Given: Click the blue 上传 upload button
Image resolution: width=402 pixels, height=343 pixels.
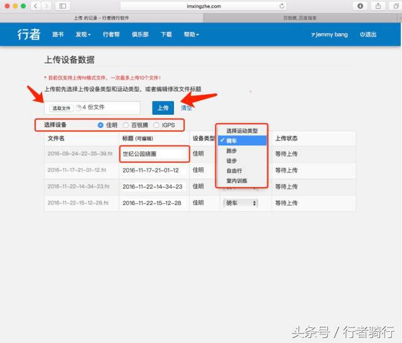Looking at the screenshot, I should [x=163, y=108].
